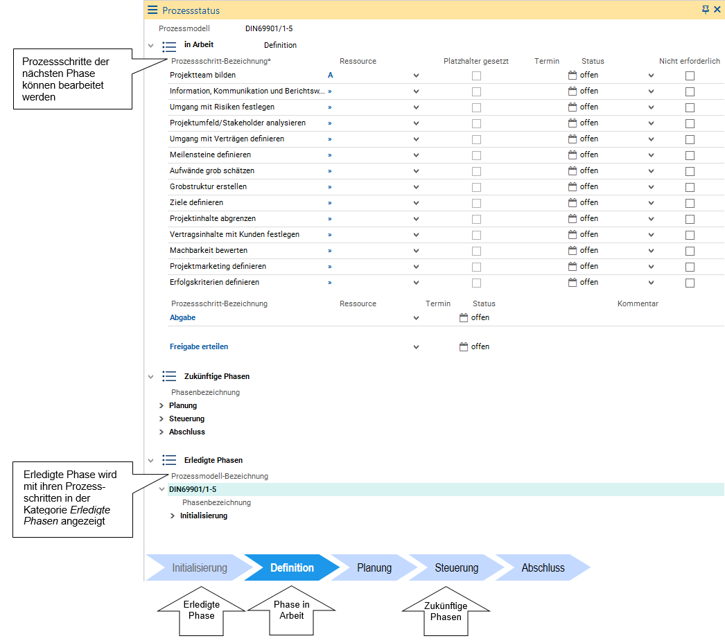The width and height of the screenshot is (725, 643).
Task: Open calendar for Projektteam bilden row
Action: pyautogui.click(x=573, y=76)
